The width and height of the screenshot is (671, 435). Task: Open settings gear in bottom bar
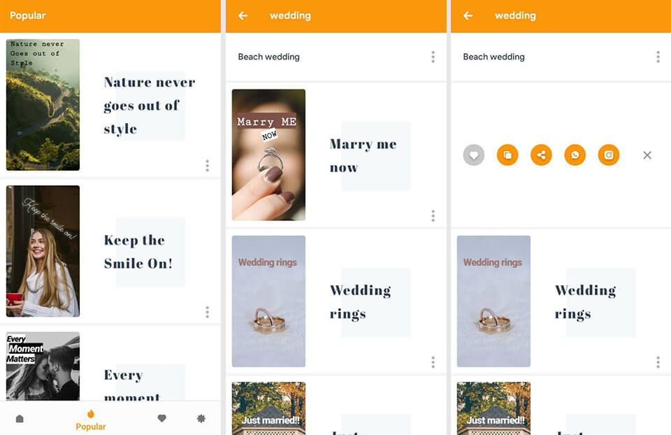click(201, 418)
